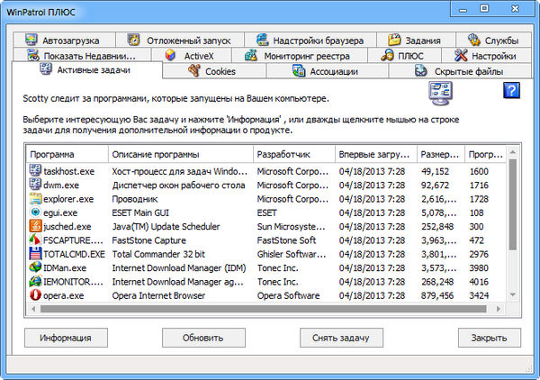Sort by the Программа column header
The image size is (540, 380).
[x=66, y=154]
